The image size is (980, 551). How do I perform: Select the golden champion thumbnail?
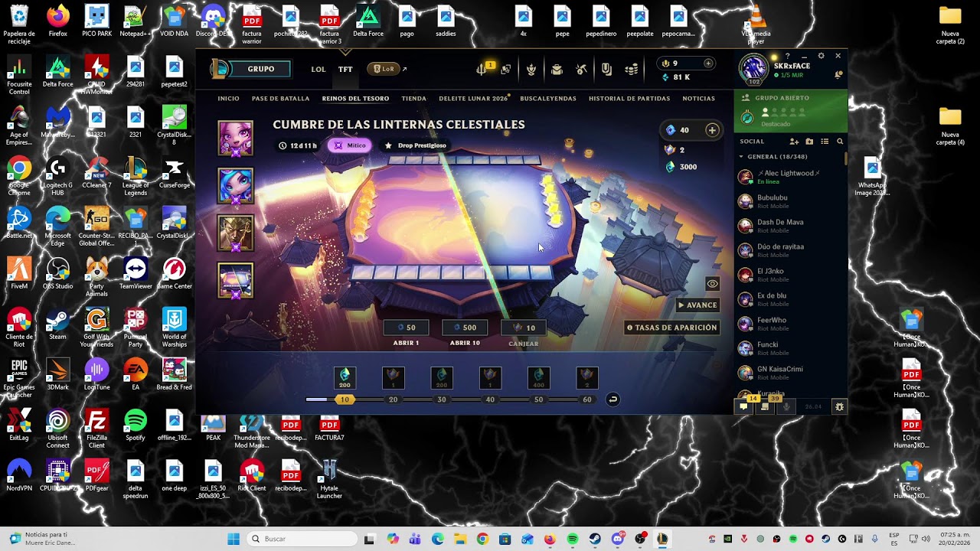(235, 233)
